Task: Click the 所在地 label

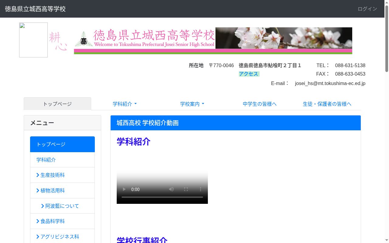Action: 196,65
